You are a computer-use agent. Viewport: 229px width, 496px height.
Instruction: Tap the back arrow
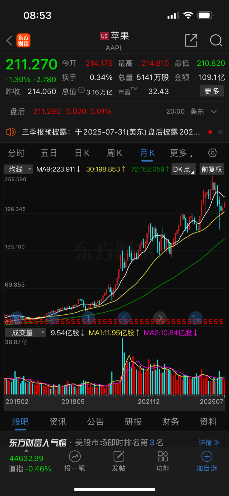click(x=9, y=41)
